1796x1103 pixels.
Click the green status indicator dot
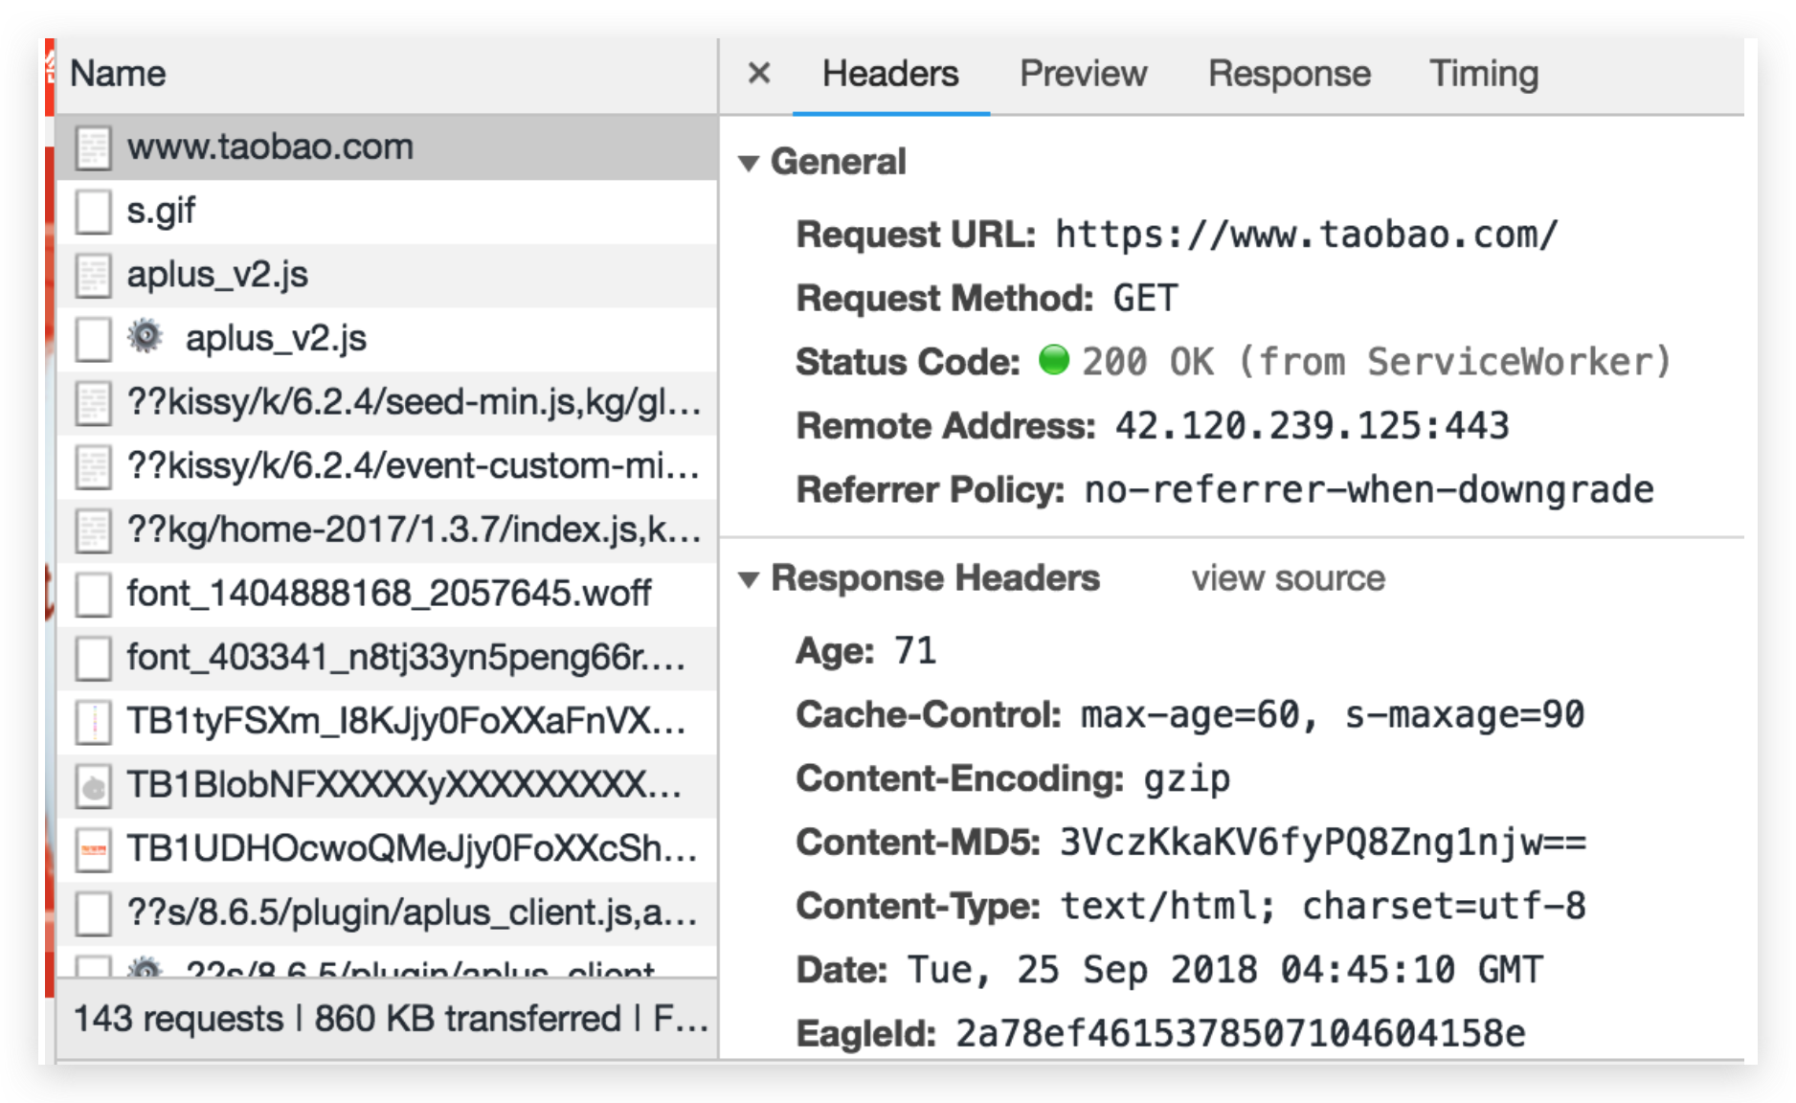[x=1054, y=360]
